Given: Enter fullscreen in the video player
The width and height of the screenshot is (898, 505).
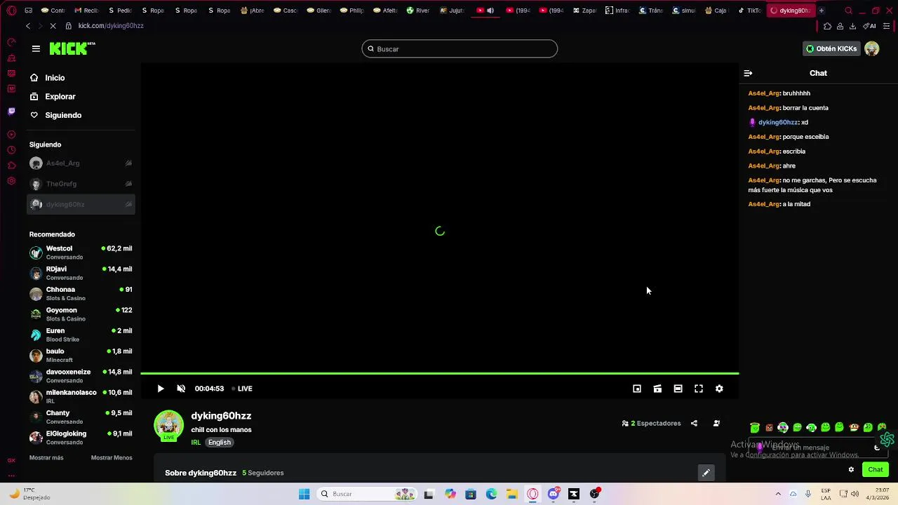Looking at the screenshot, I should (699, 389).
